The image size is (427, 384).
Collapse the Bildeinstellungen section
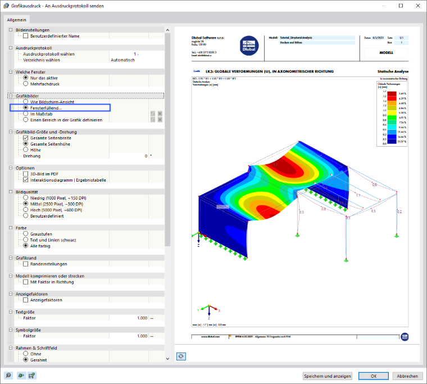11,30
